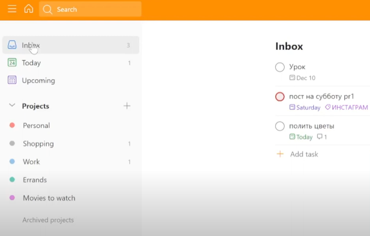Click the Saturday due date
The image size is (370, 236).
point(308,107)
